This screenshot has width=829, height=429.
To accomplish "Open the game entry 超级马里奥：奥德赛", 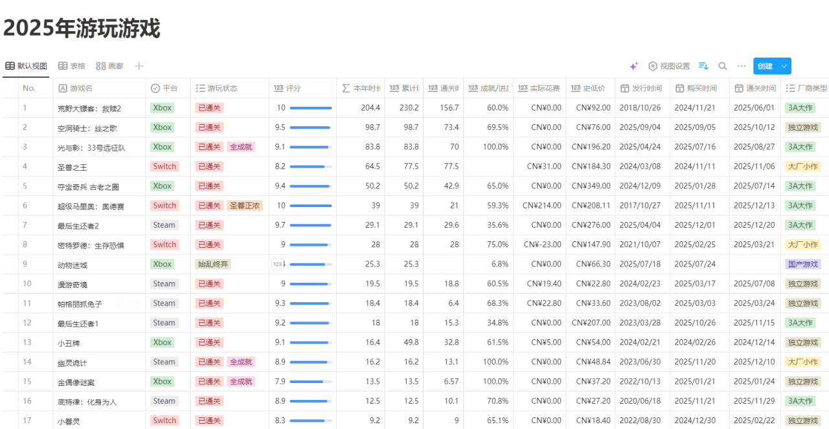I will pos(90,206).
